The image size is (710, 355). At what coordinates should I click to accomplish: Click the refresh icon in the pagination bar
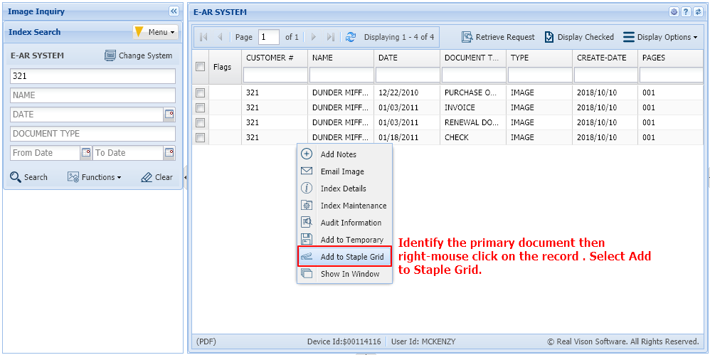point(350,37)
